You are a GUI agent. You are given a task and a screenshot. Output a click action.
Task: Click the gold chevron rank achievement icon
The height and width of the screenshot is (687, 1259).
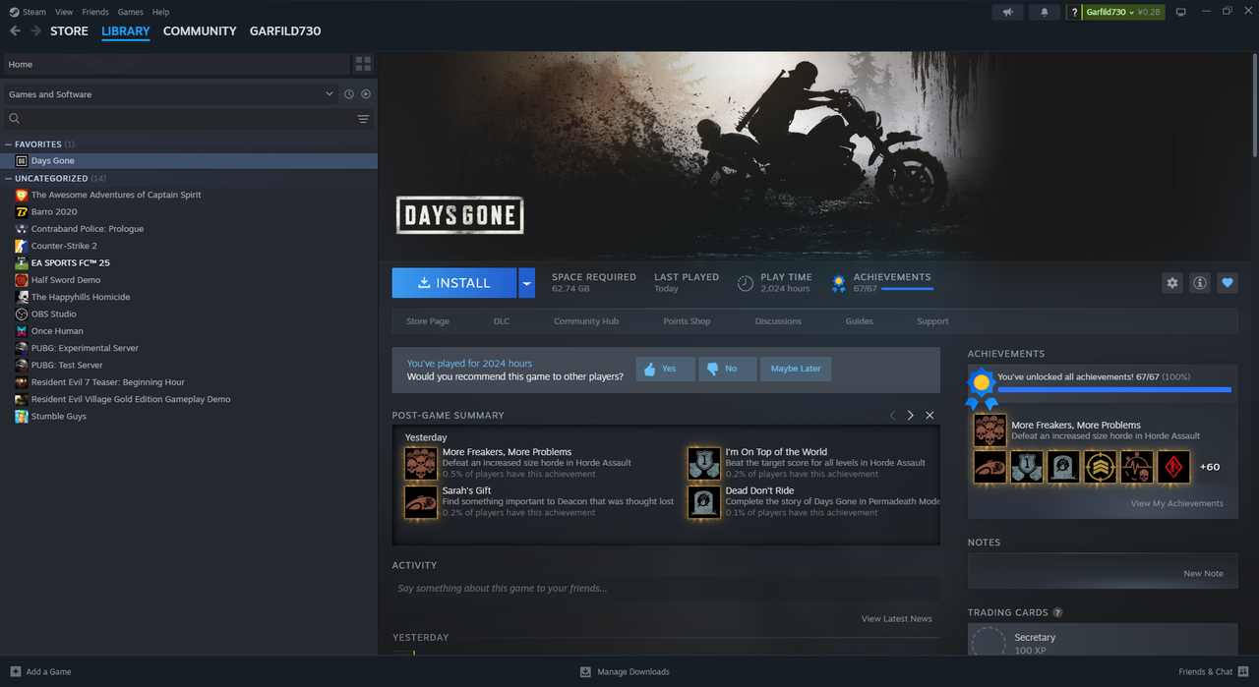click(x=1101, y=467)
